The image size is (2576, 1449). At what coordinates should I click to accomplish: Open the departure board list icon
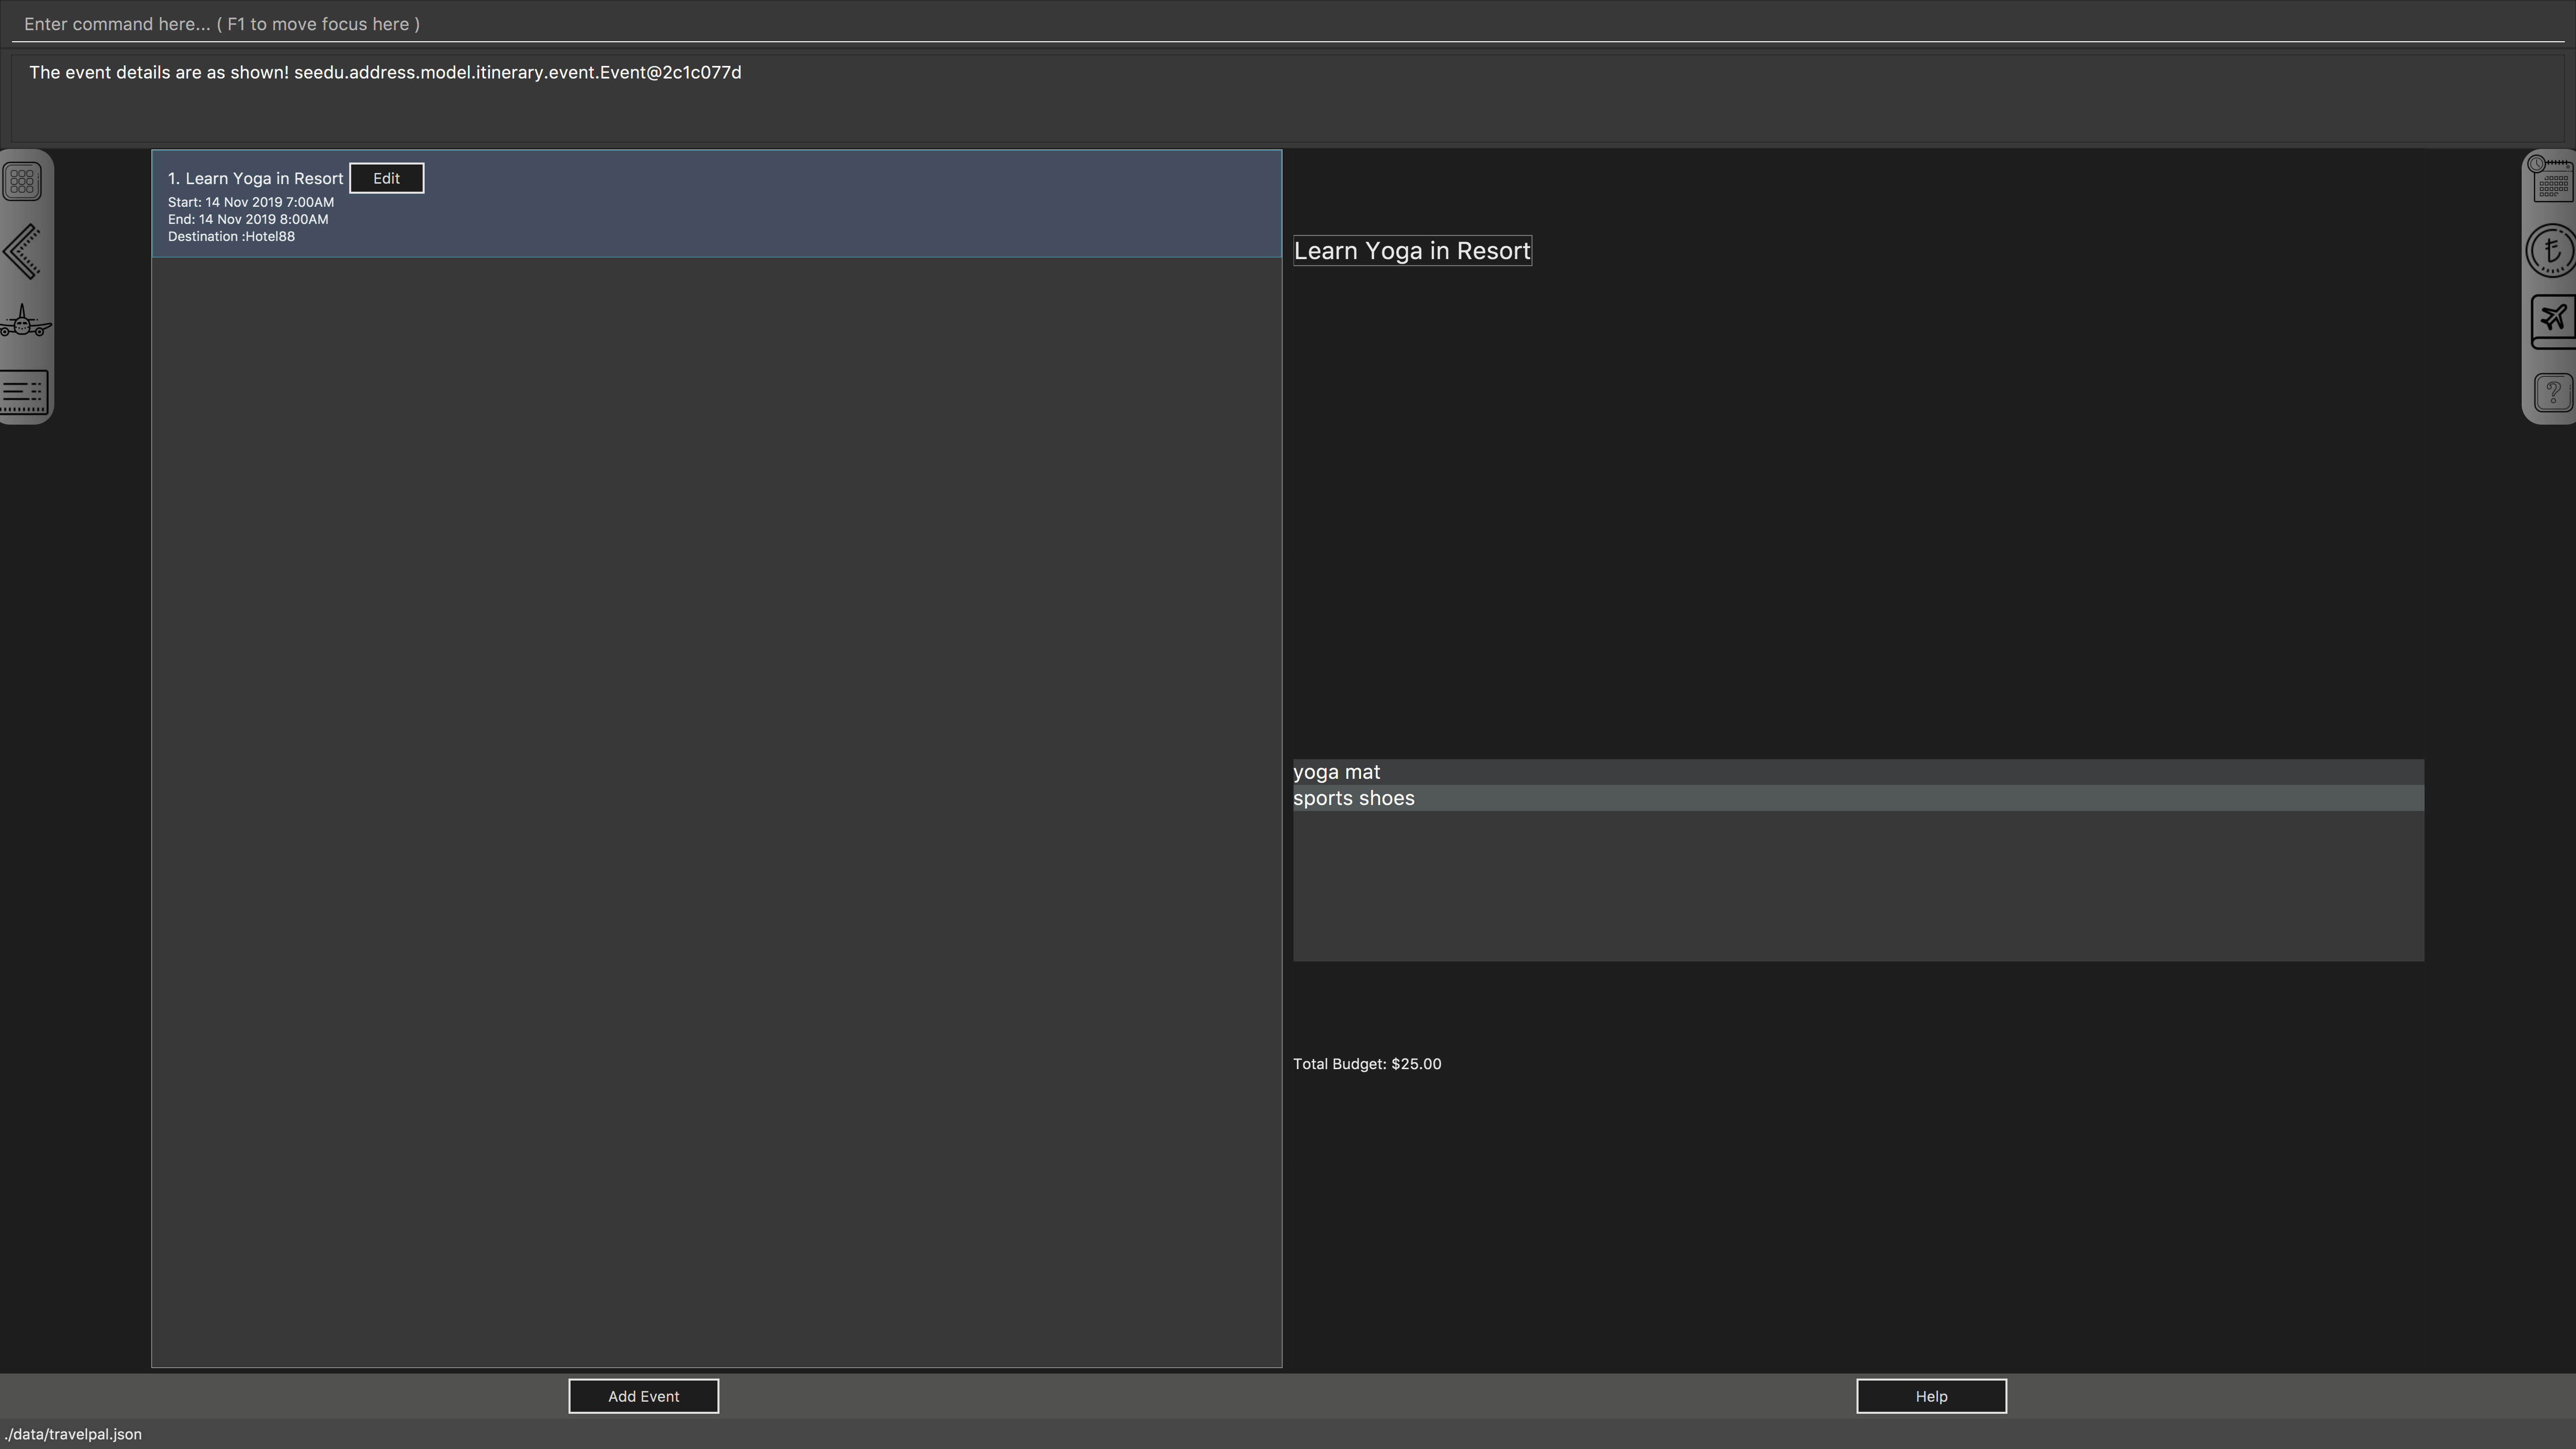coord(24,392)
